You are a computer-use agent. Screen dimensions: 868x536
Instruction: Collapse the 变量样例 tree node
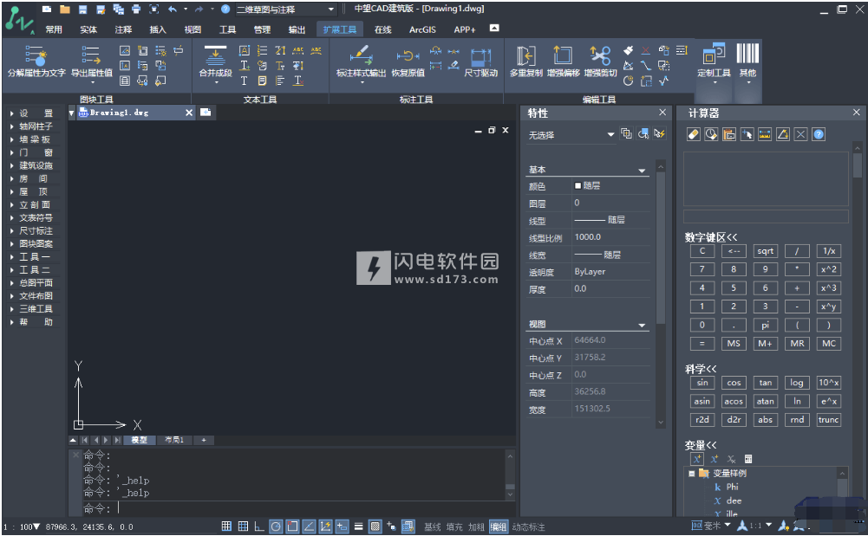[692, 474]
